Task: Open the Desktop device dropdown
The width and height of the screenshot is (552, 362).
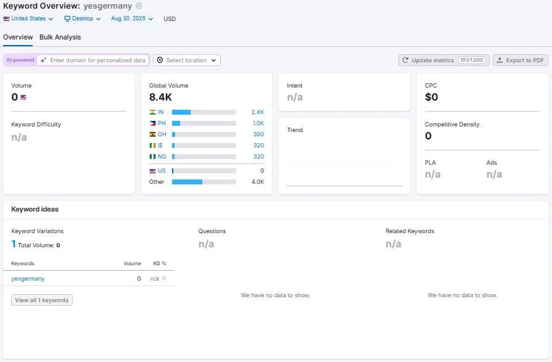Action: click(83, 19)
